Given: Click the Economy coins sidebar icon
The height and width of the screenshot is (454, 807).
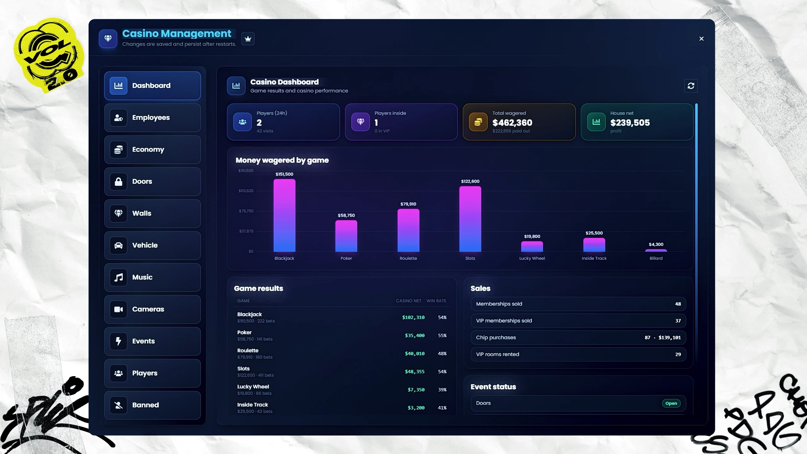Looking at the screenshot, I should coord(119,150).
